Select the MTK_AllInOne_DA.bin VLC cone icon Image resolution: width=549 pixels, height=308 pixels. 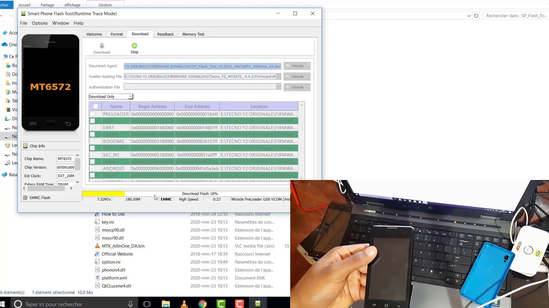(97, 246)
